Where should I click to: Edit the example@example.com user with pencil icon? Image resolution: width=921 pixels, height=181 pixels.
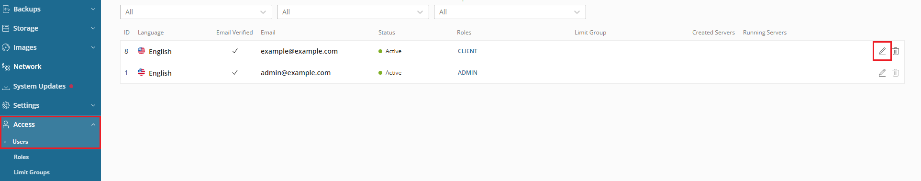[882, 51]
